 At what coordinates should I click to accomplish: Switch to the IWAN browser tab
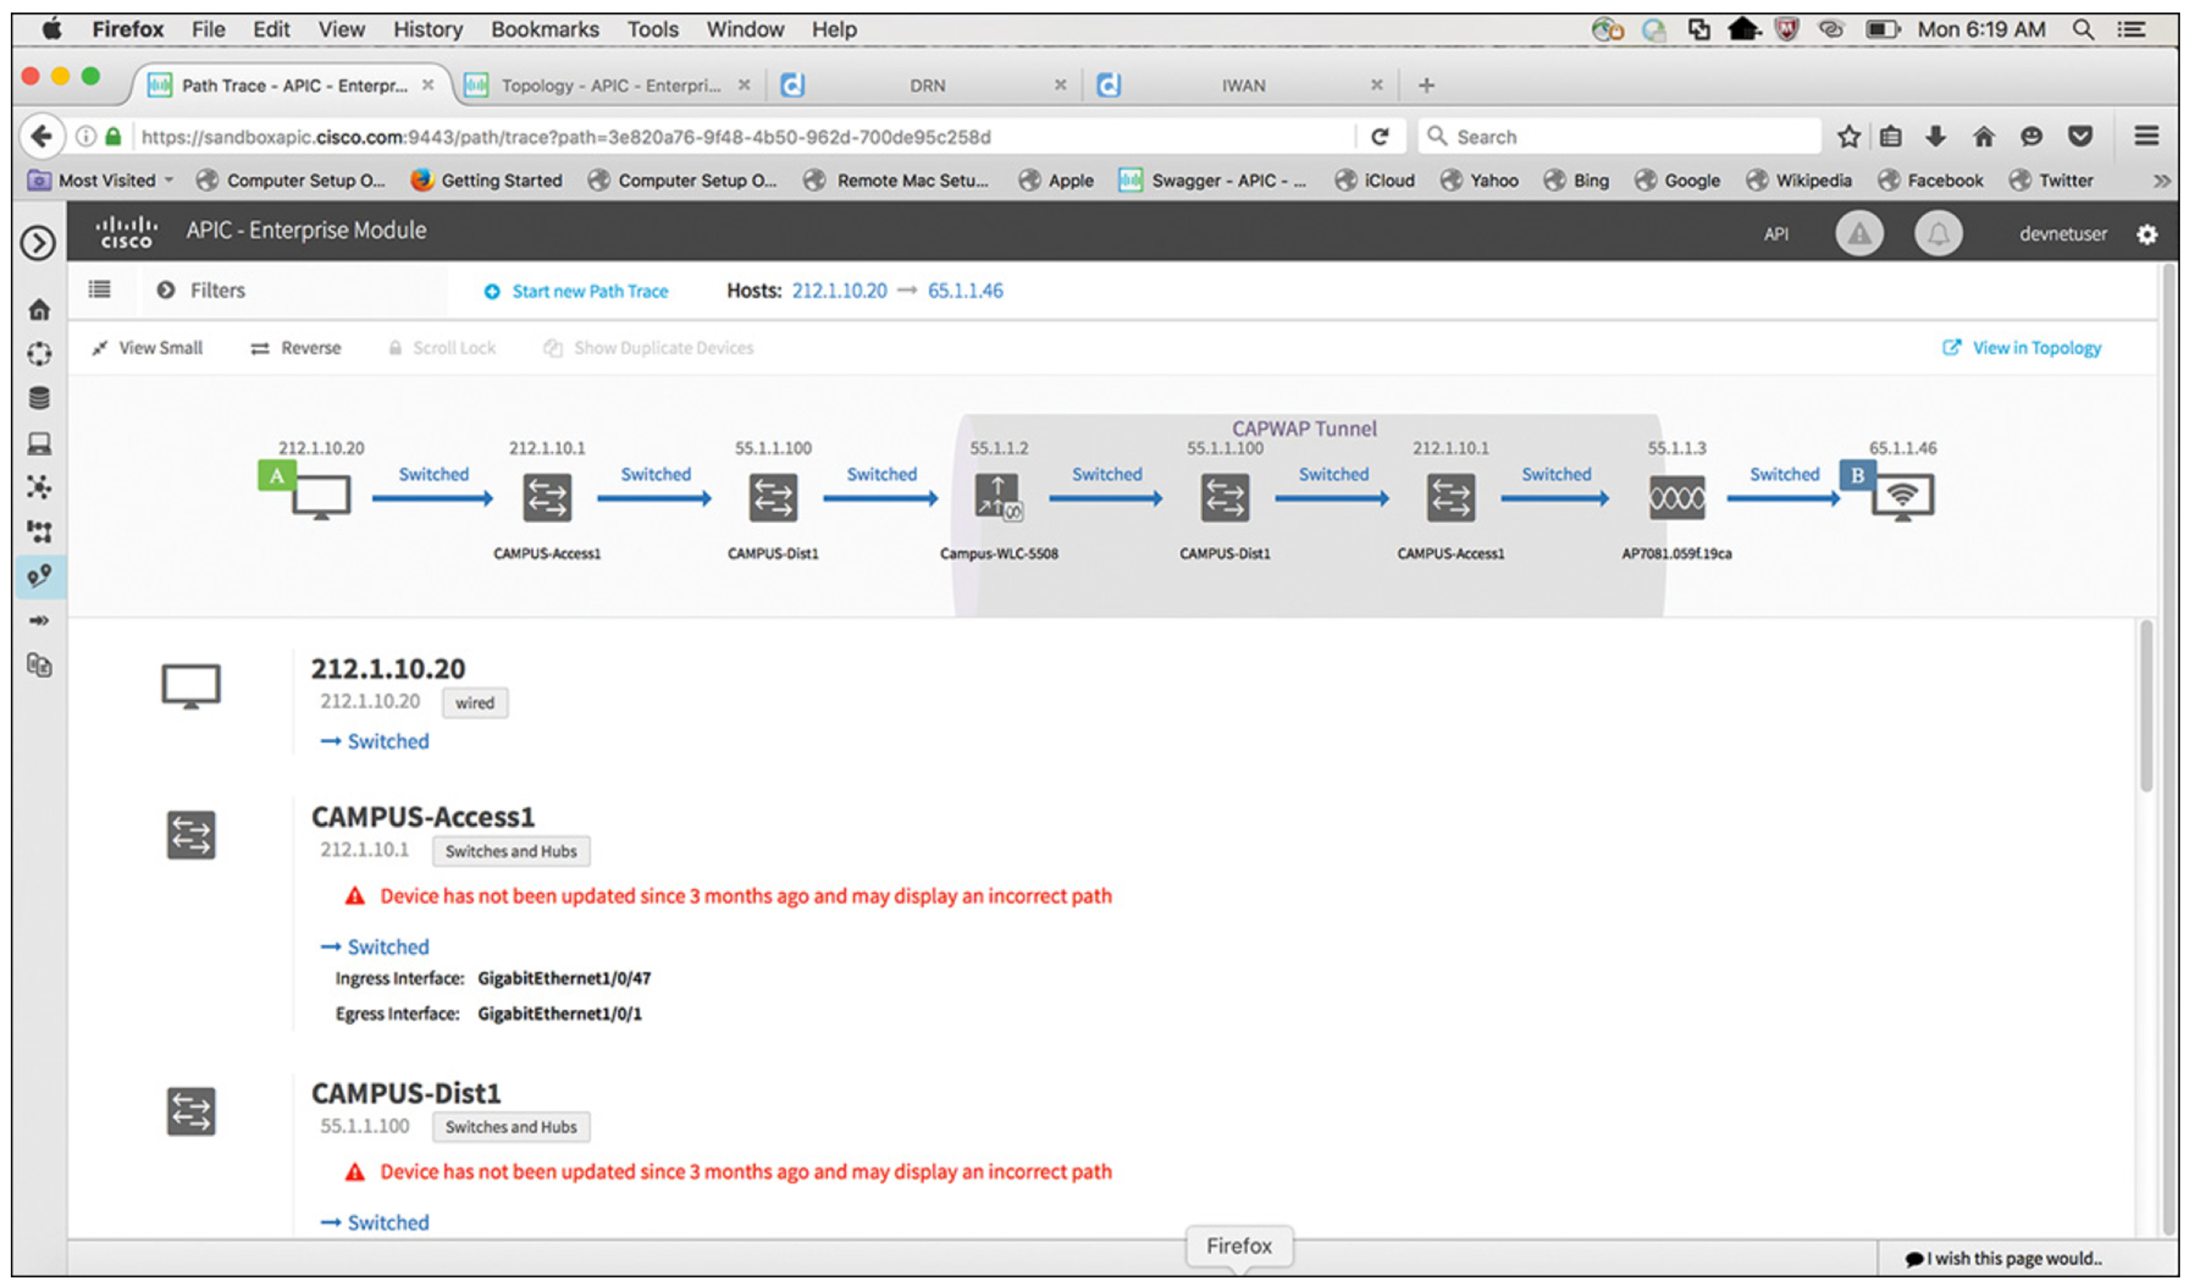(x=1242, y=86)
